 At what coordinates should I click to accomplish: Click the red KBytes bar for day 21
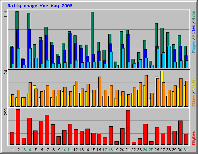pyautogui.click(x=128, y=127)
